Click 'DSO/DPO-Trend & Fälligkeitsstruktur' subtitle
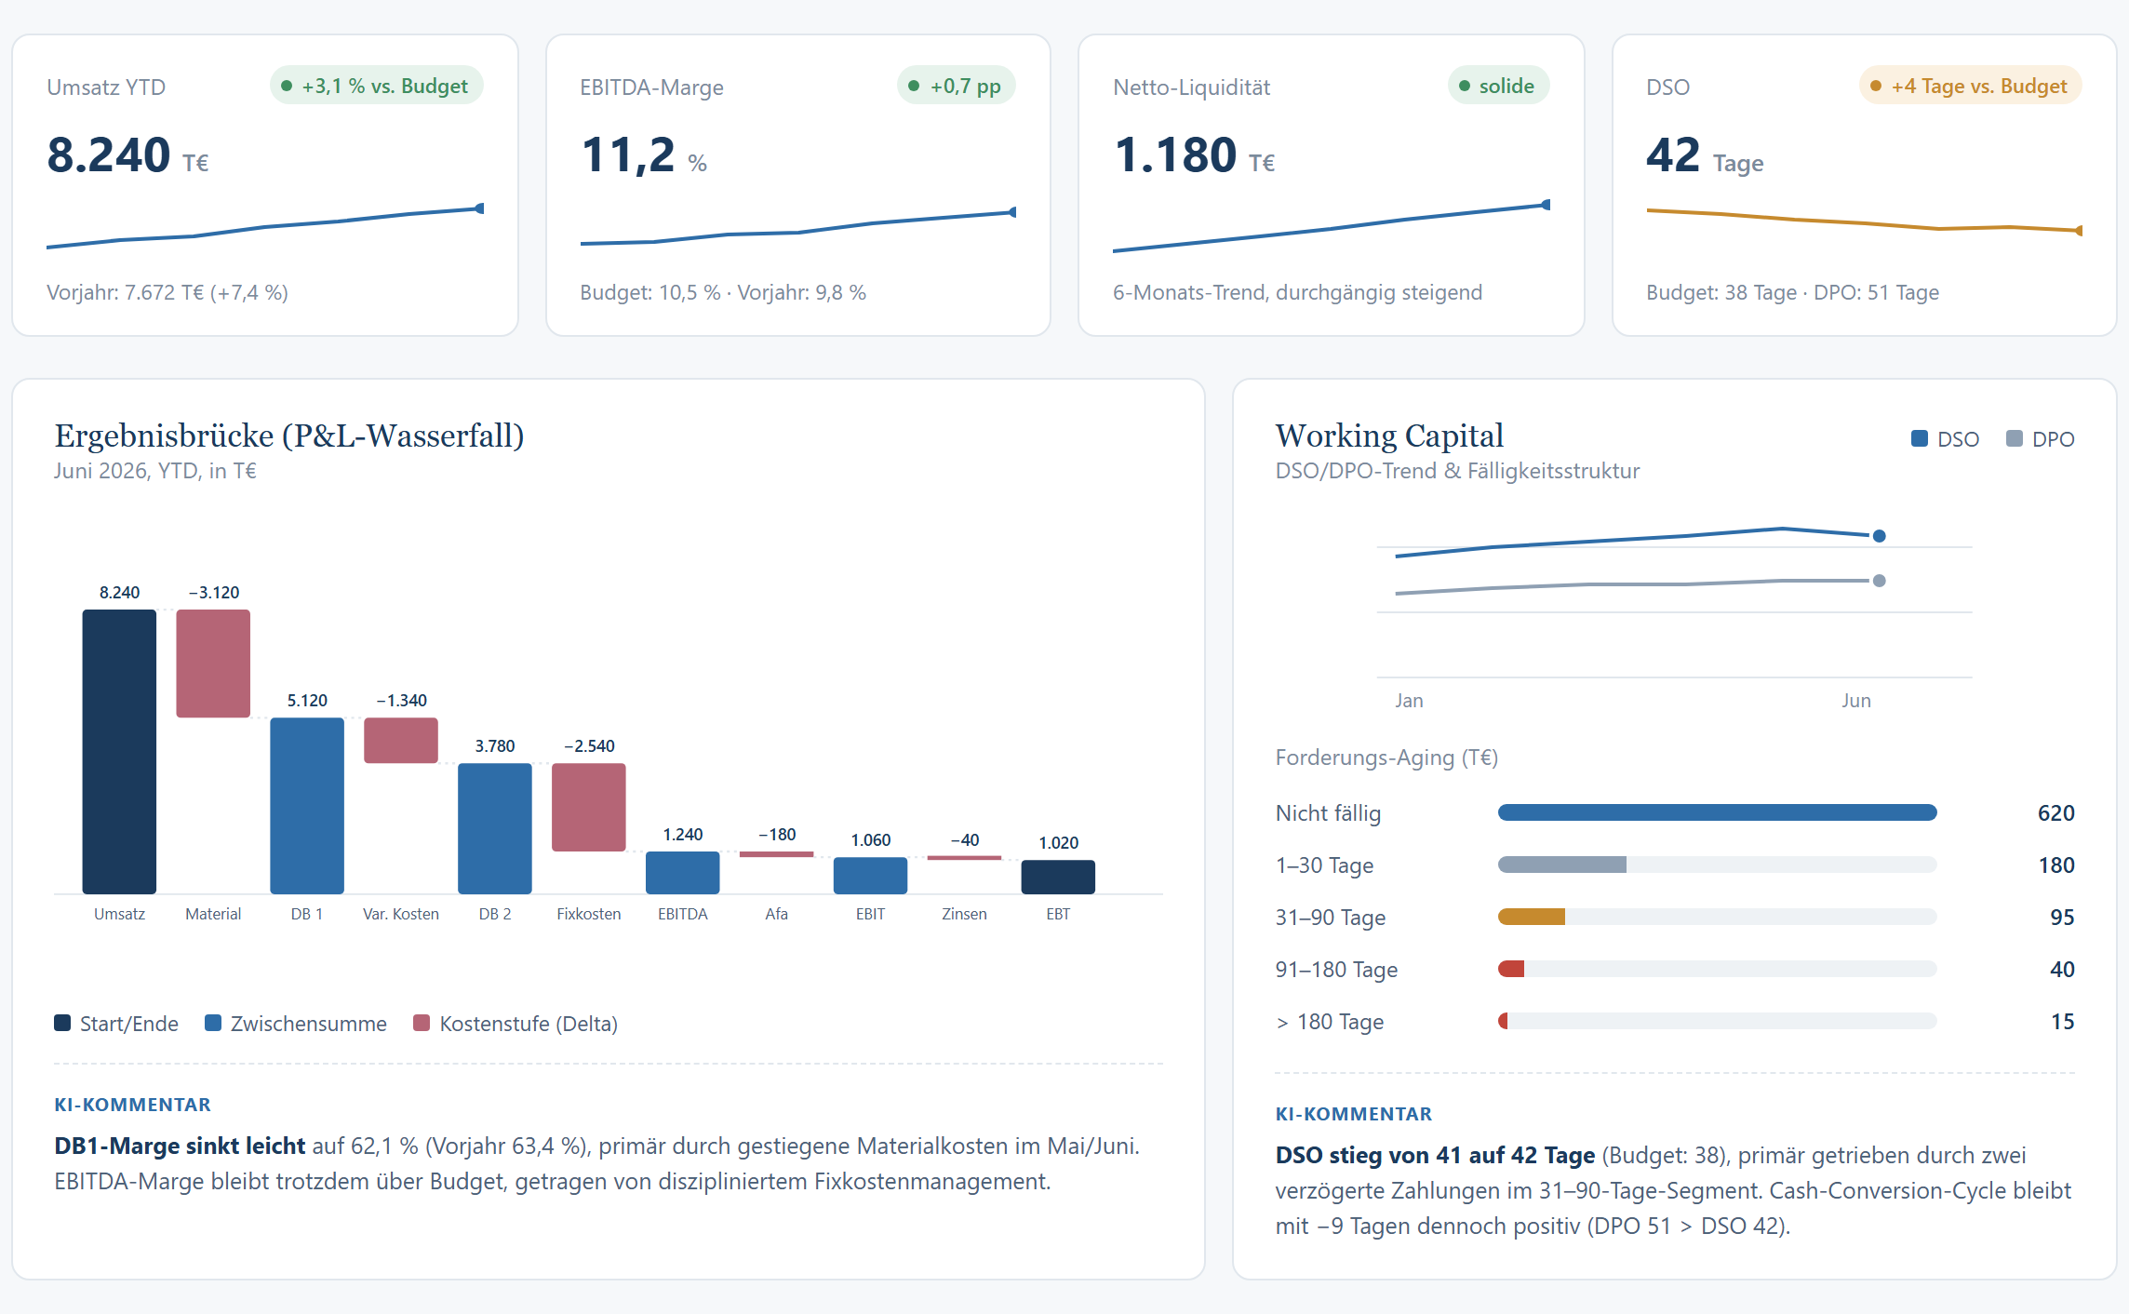This screenshot has width=2129, height=1314. point(1457,471)
